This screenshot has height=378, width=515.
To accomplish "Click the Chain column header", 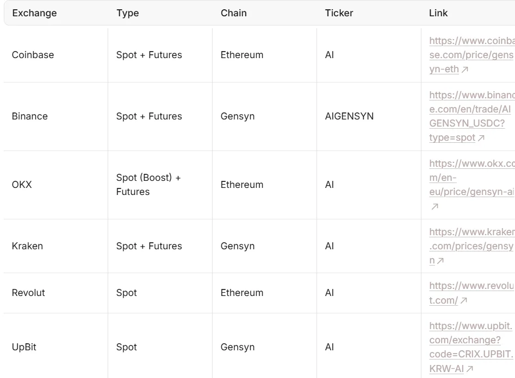I will [x=233, y=13].
